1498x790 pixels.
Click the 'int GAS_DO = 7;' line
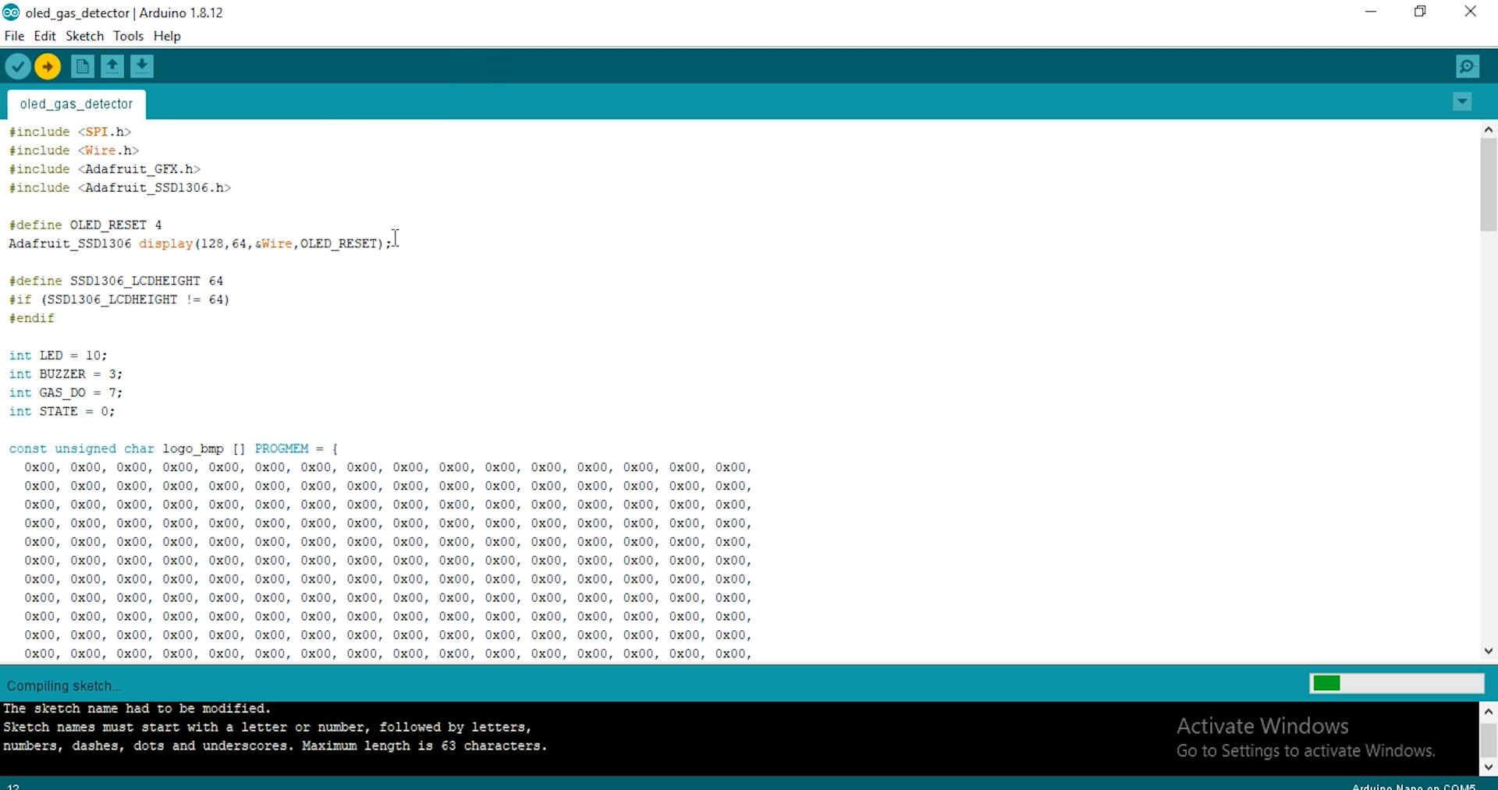pos(66,393)
